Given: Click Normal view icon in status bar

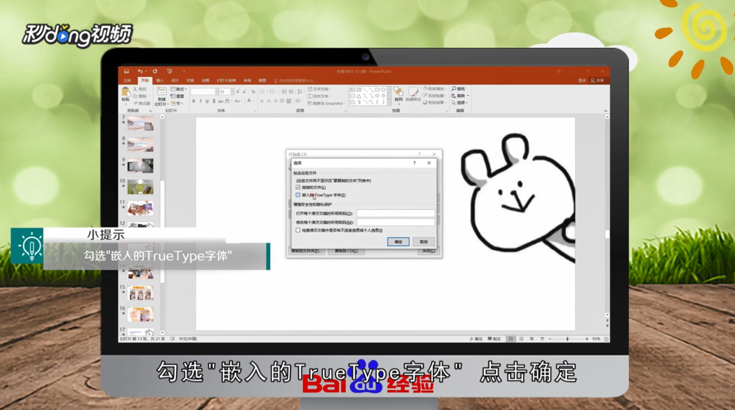Looking at the screenshot, I should pyautogui.click(x=511, y=339).
